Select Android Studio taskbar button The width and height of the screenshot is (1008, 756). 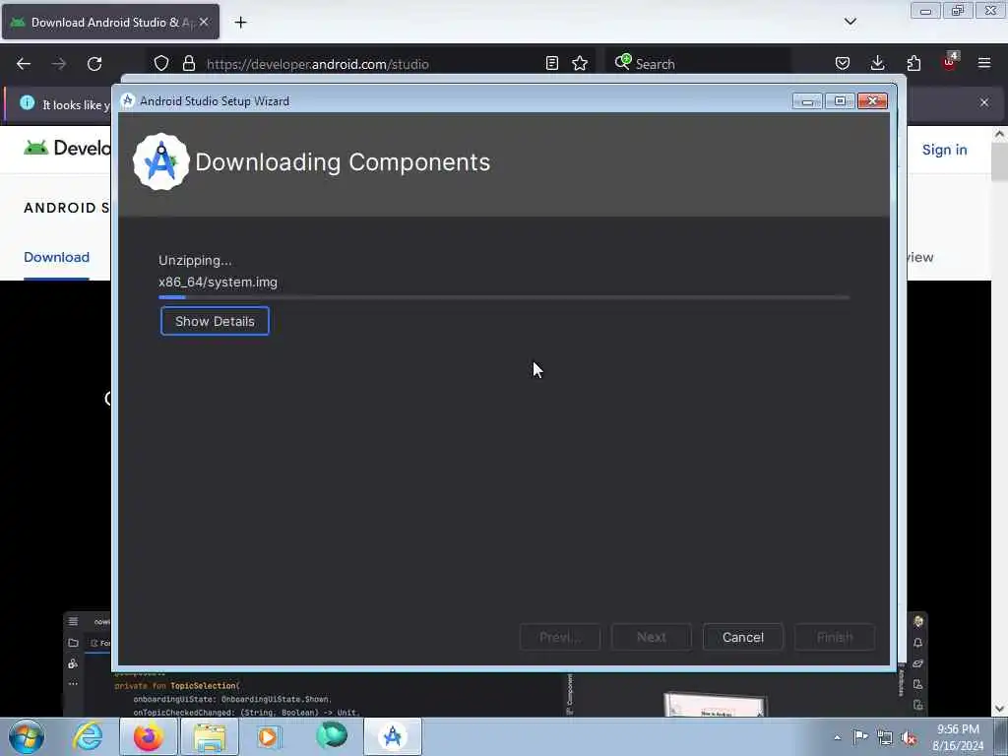point(393,736)
